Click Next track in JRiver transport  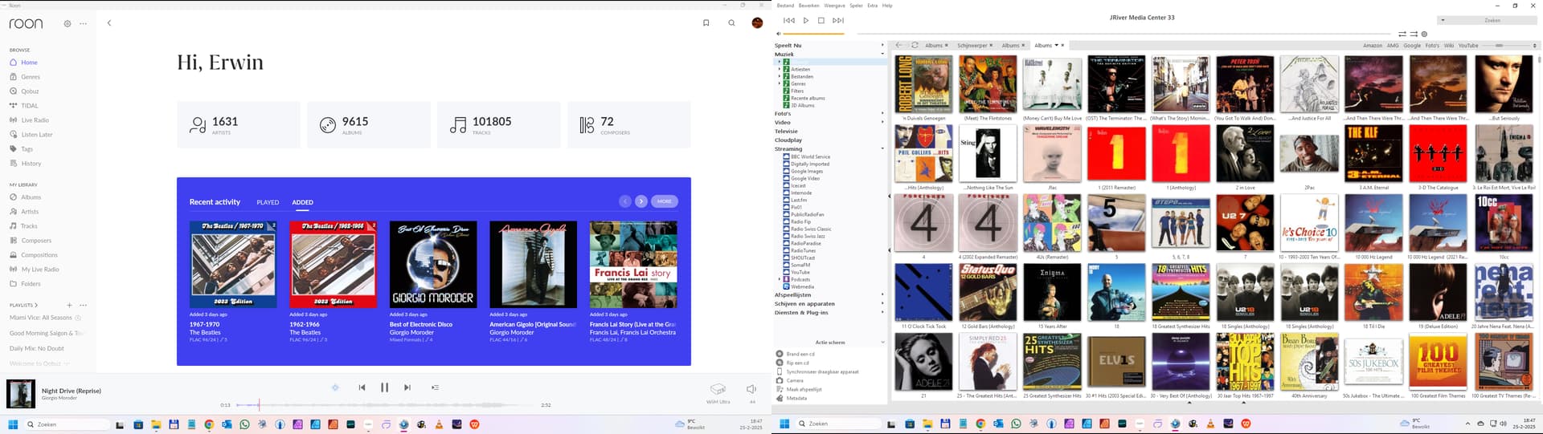[x=838, y=20]
